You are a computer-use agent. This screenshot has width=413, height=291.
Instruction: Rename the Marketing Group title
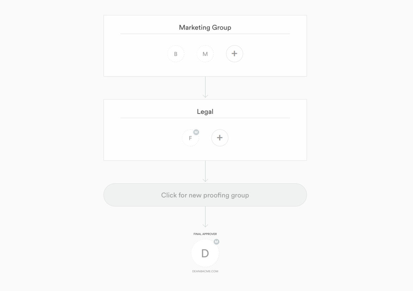pyautogui.click(x=205, y=27)
